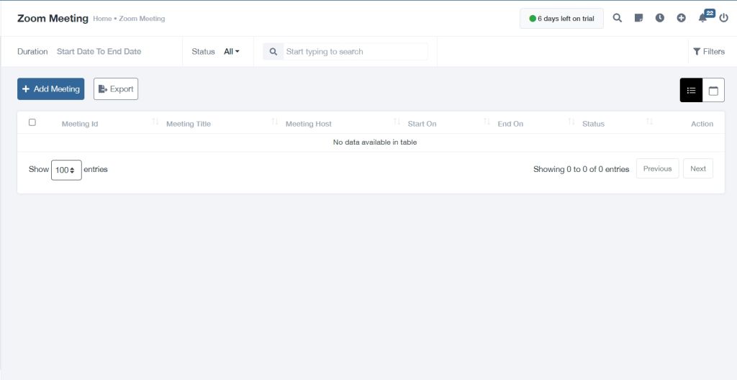Click the Start Date To End Date field
This screenshot has width=737, height=380.
click(x=99, y=52)
